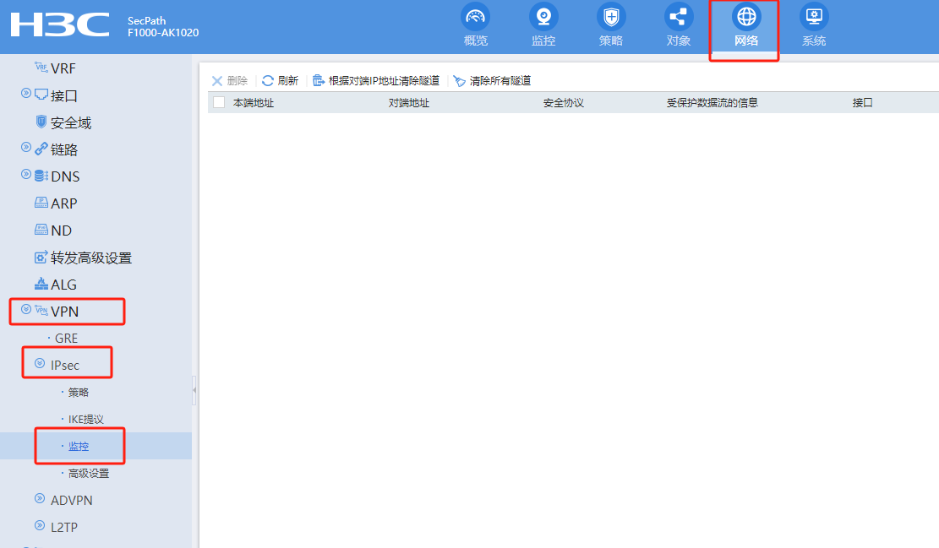The width and height of the screenshot is (939, 548).
Task: Click the ALG sidebar icon
Action: point(41,283)
